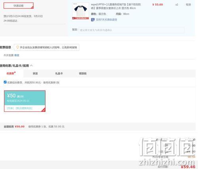Viewport: 198px width, 169px height.
Task: Click the 7-day return badge icon
Action: click(x=93, y=20)
